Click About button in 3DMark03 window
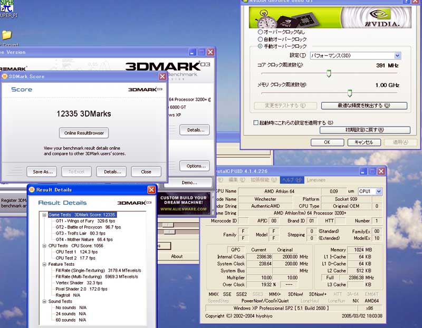 pos(177,256)
